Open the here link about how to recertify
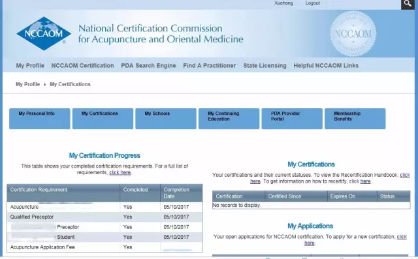 click(365, 181)
